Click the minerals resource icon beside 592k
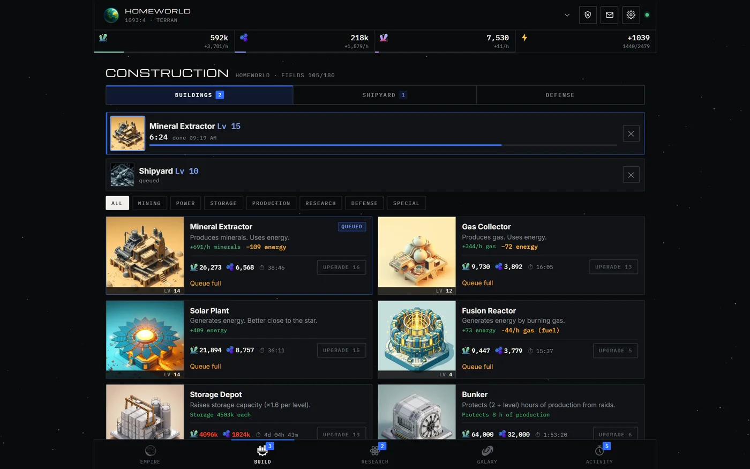Viewport: 750px width, 469px height. click(x=103, y=38)
